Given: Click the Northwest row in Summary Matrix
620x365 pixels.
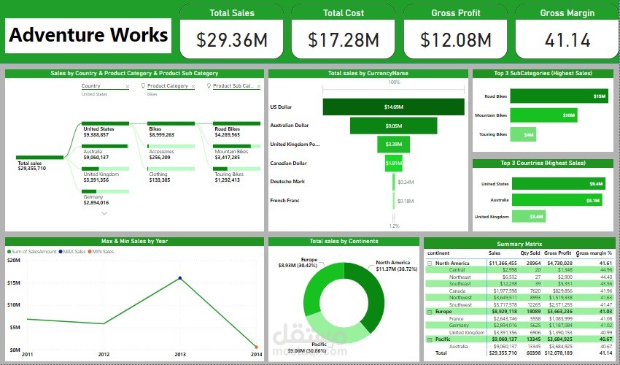Looking at the screenshot, I should click(x=519, y=298).
